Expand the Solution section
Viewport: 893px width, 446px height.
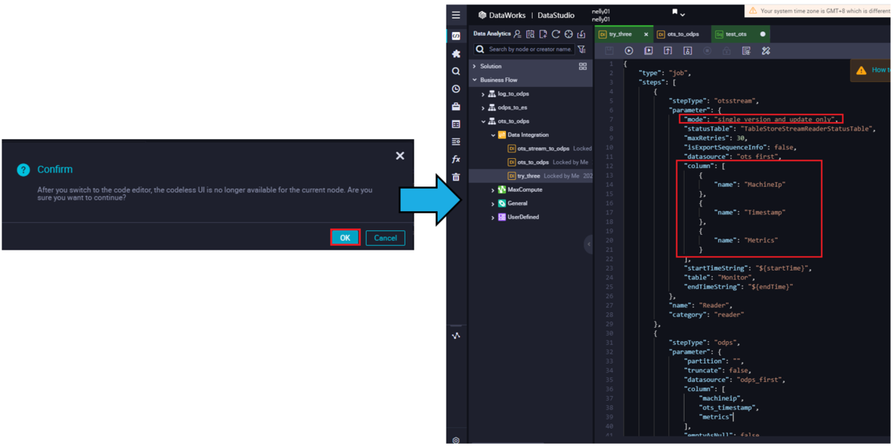tap(475, 66)
